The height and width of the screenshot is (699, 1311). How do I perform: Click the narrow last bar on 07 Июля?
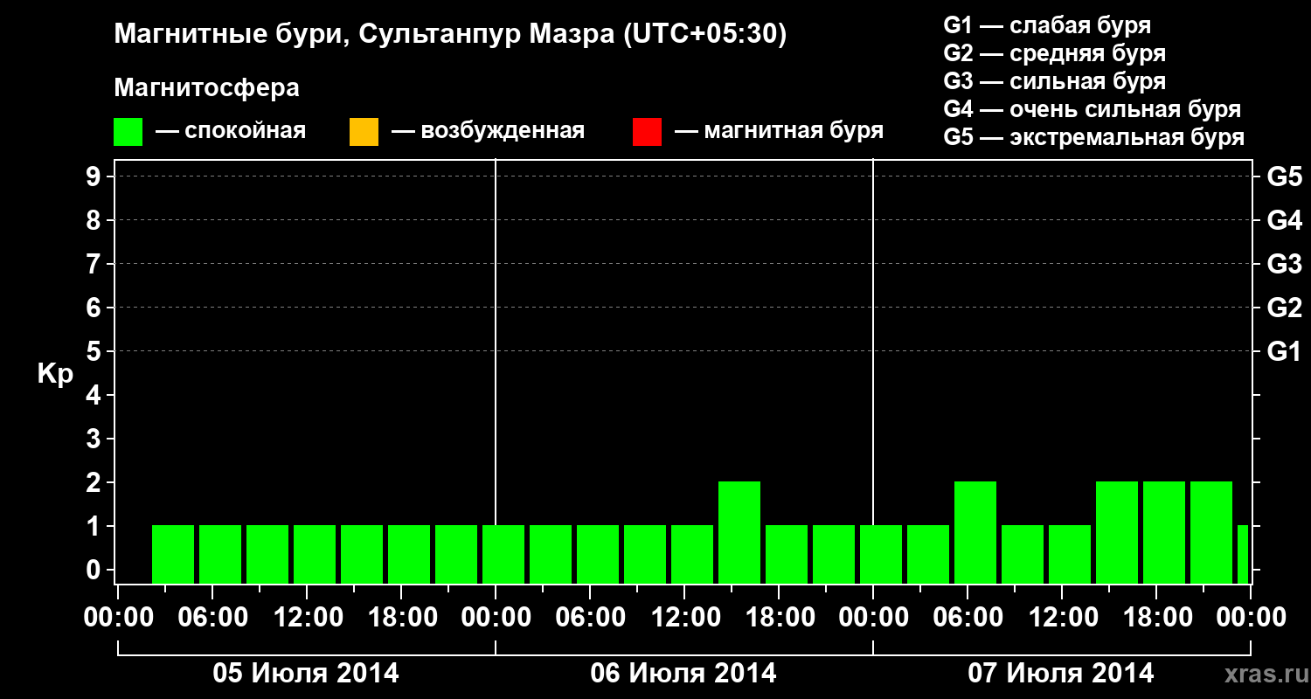click(x=1243, y=554)
